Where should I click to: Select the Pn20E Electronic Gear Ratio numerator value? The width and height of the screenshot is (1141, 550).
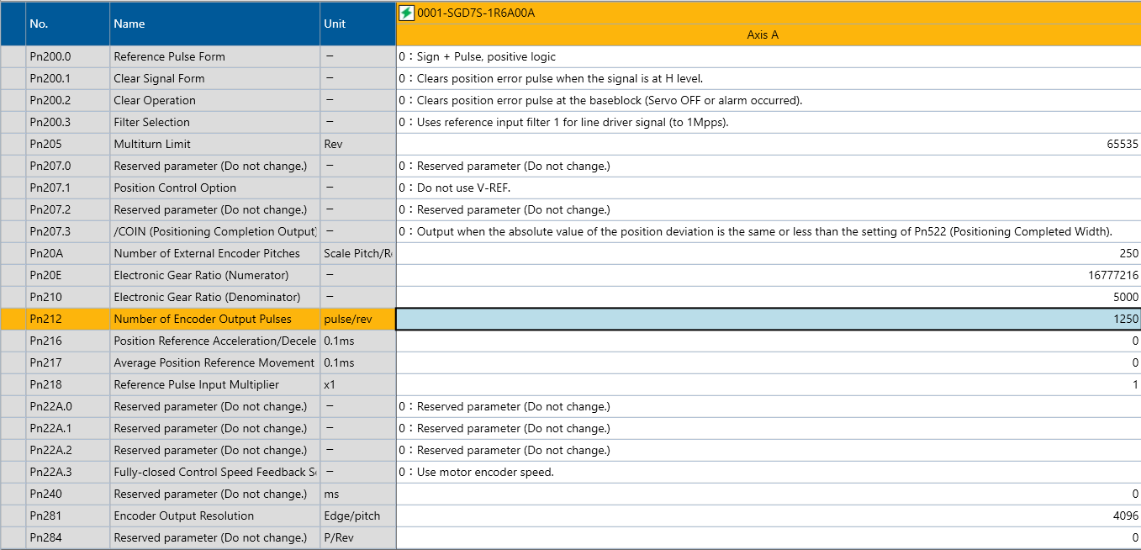(768, 275)
